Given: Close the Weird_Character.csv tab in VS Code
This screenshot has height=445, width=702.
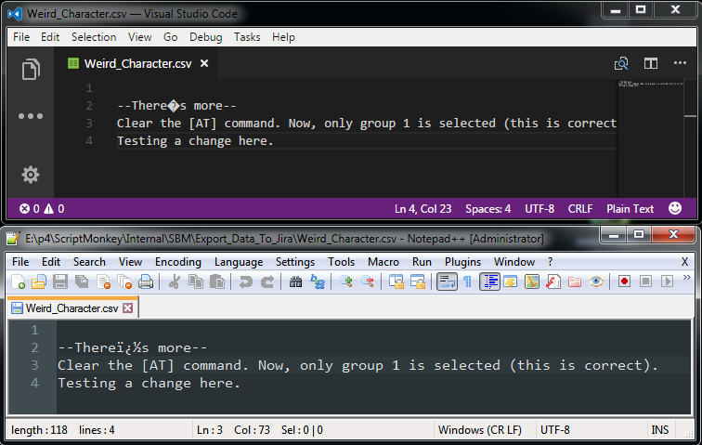Looking at the screenshot, I should [x=204, y=63].
